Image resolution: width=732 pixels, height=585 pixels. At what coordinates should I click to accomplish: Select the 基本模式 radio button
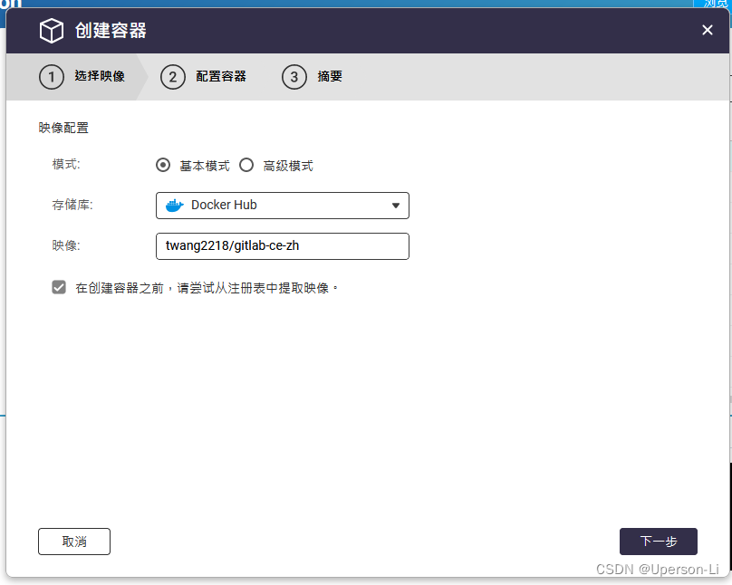tap(163, 165)
